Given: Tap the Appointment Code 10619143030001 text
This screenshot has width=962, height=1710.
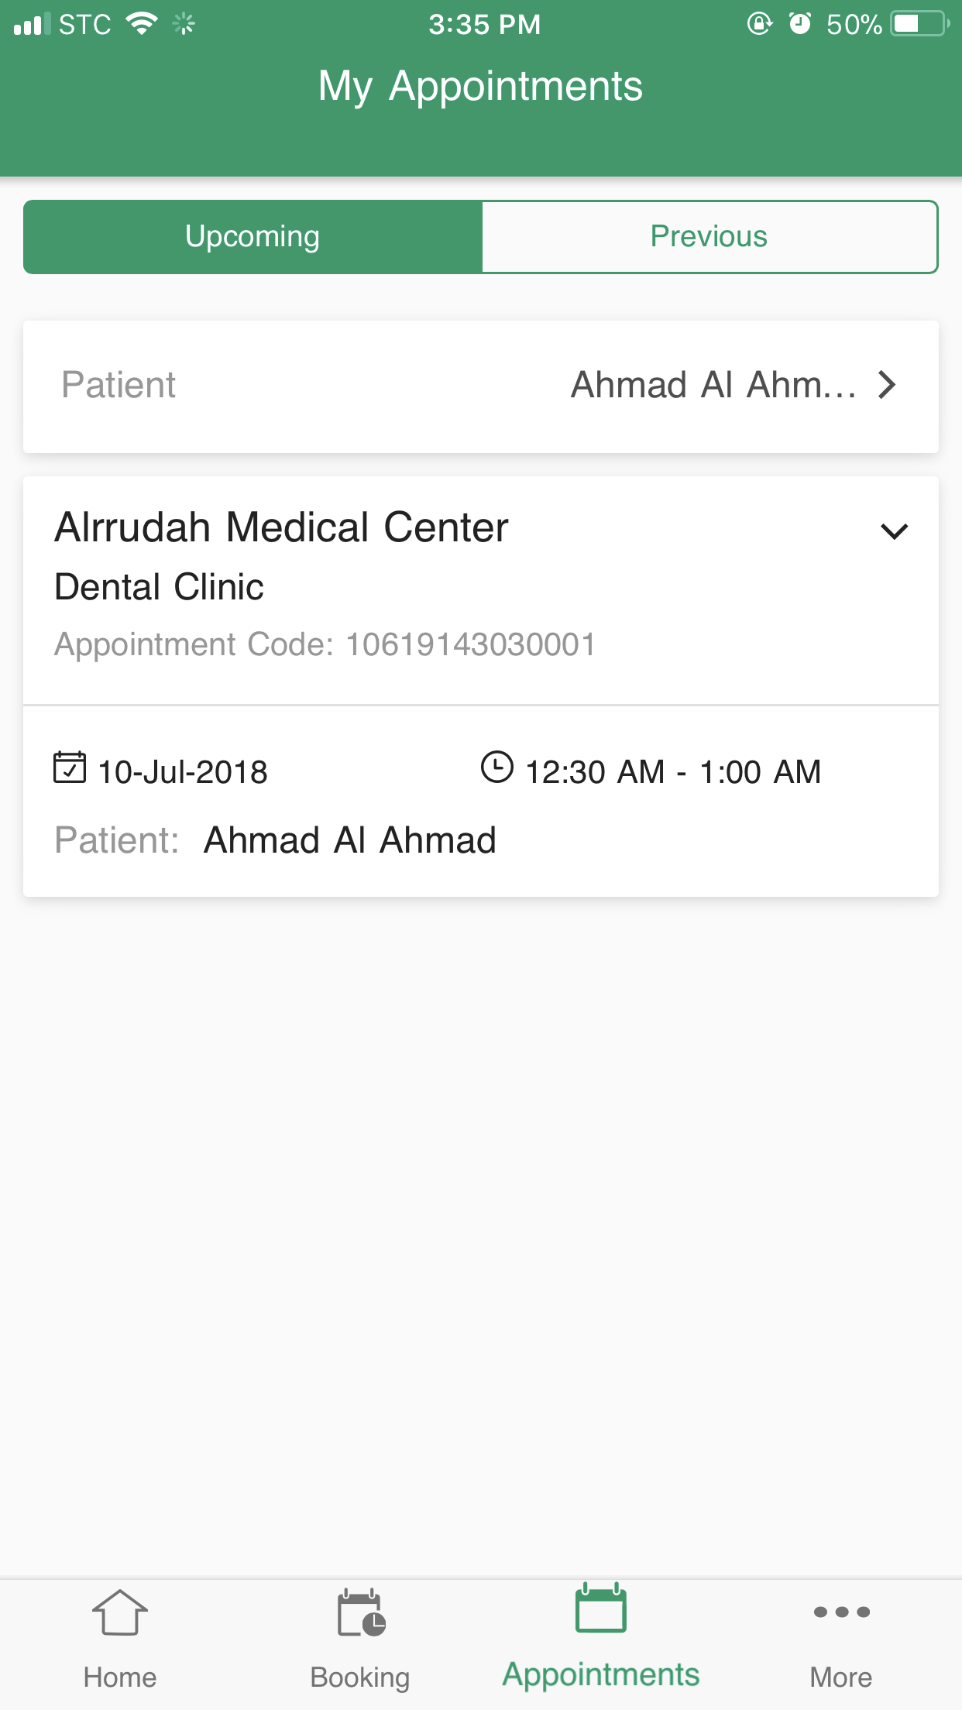Looking at the screenshot, I should point(325,644).
